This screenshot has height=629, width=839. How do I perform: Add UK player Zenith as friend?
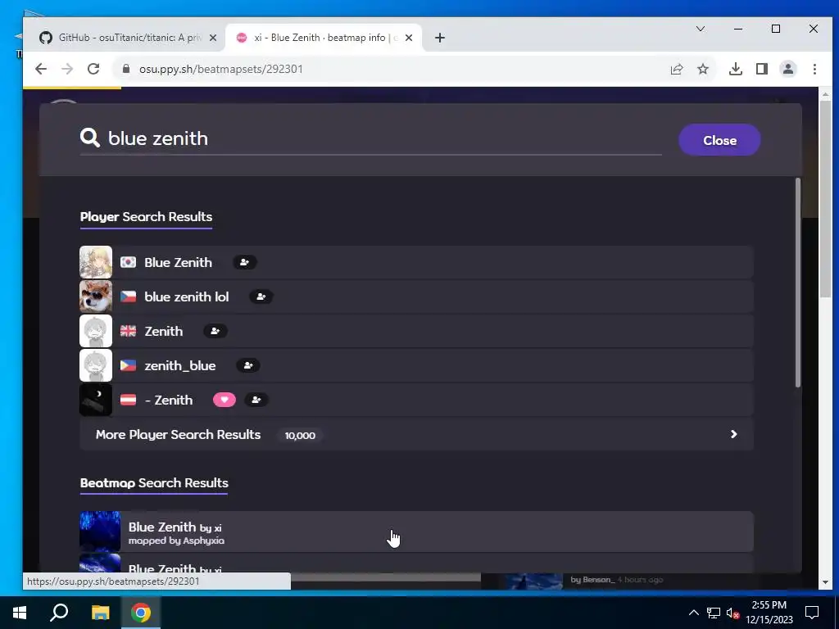[x=215, y=331]
